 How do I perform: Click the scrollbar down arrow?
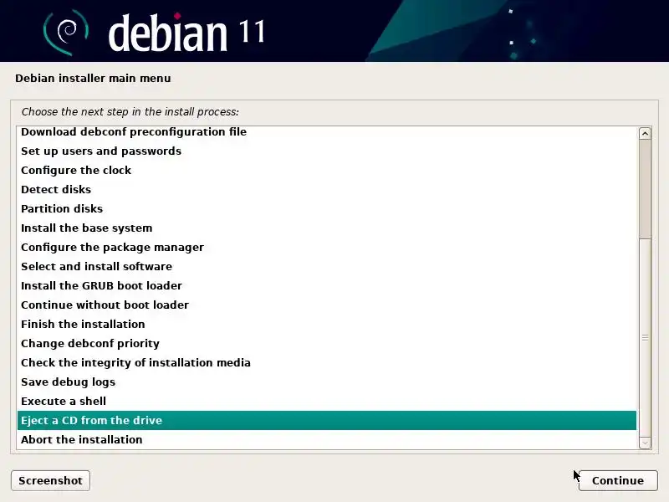point(645,443)
